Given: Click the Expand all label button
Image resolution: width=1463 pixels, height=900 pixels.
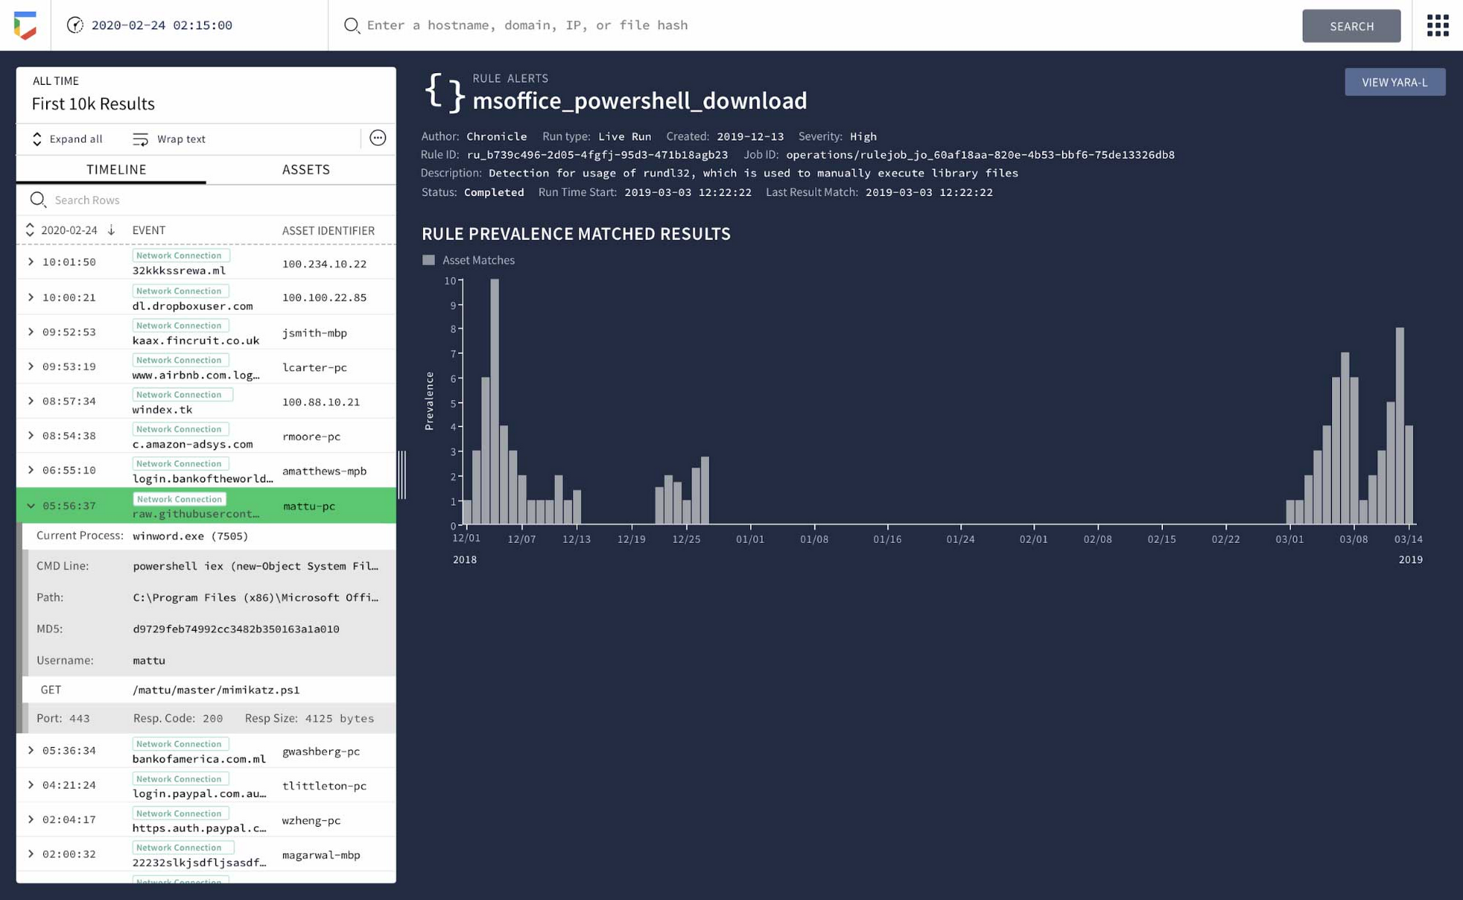Looking at the screenshot, I should (x=75, y=138).
